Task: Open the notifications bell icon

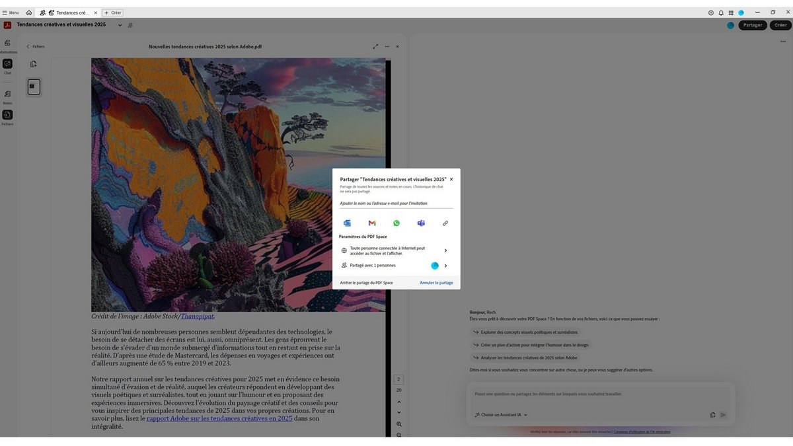Action: point(721,13)
